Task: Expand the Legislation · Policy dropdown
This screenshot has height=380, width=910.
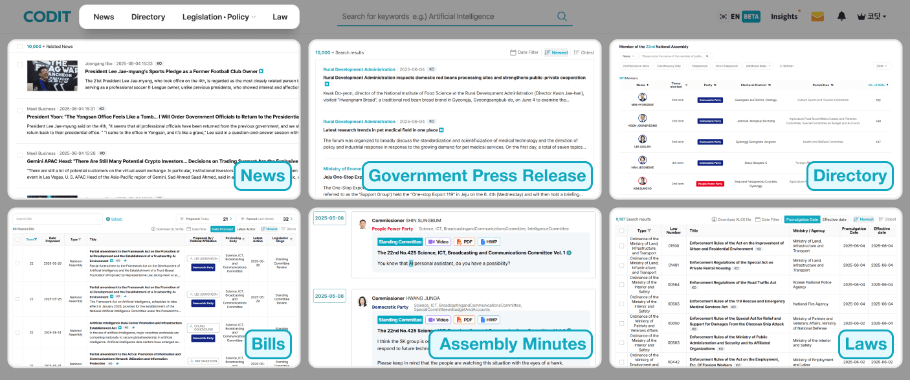Action: coord(219,17)
